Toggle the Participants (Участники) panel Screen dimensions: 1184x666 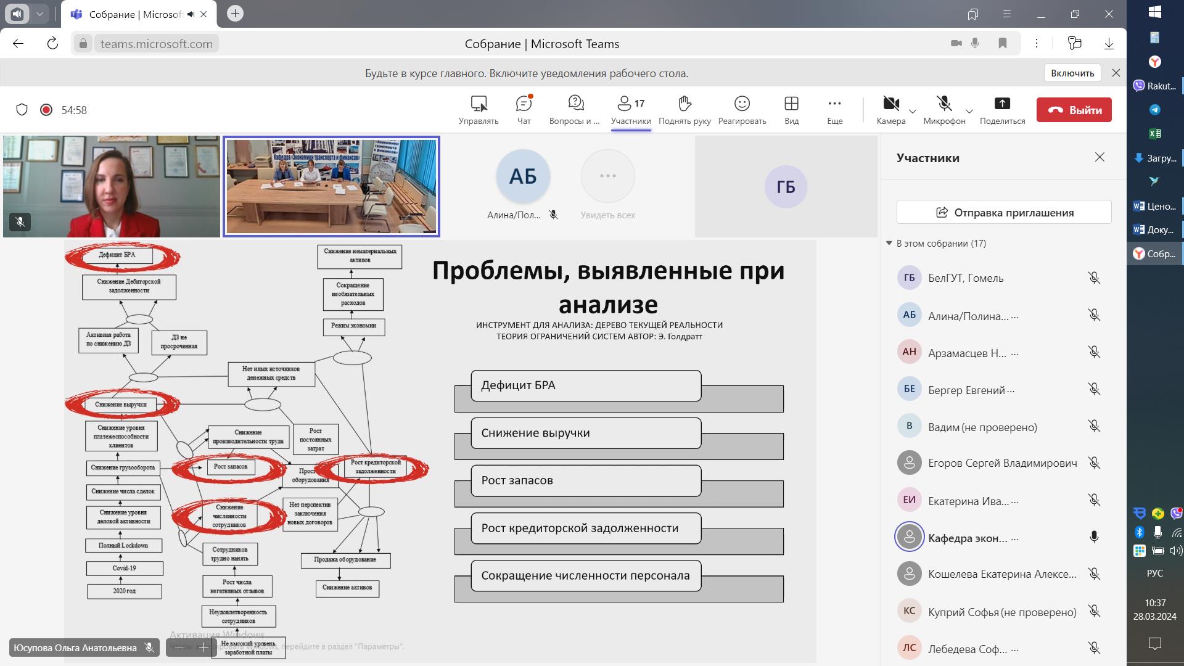(x=631, y=110)
